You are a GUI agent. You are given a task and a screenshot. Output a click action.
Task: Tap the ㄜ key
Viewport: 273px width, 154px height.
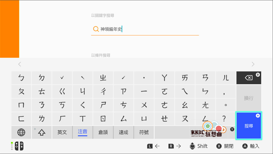tap(164, 105)
